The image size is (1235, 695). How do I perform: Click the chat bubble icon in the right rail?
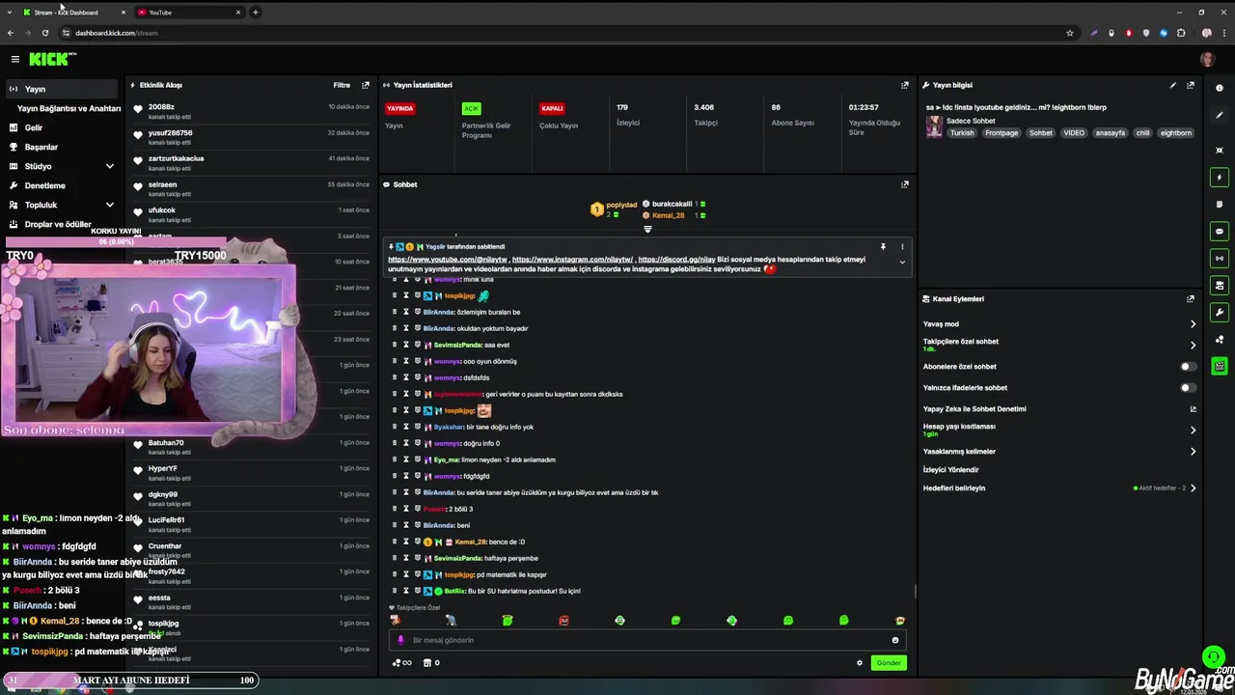tap(1220, 232)
